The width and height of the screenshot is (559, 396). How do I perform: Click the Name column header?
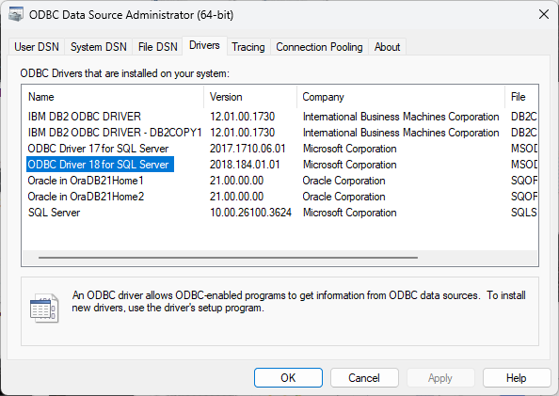[113, 97]
